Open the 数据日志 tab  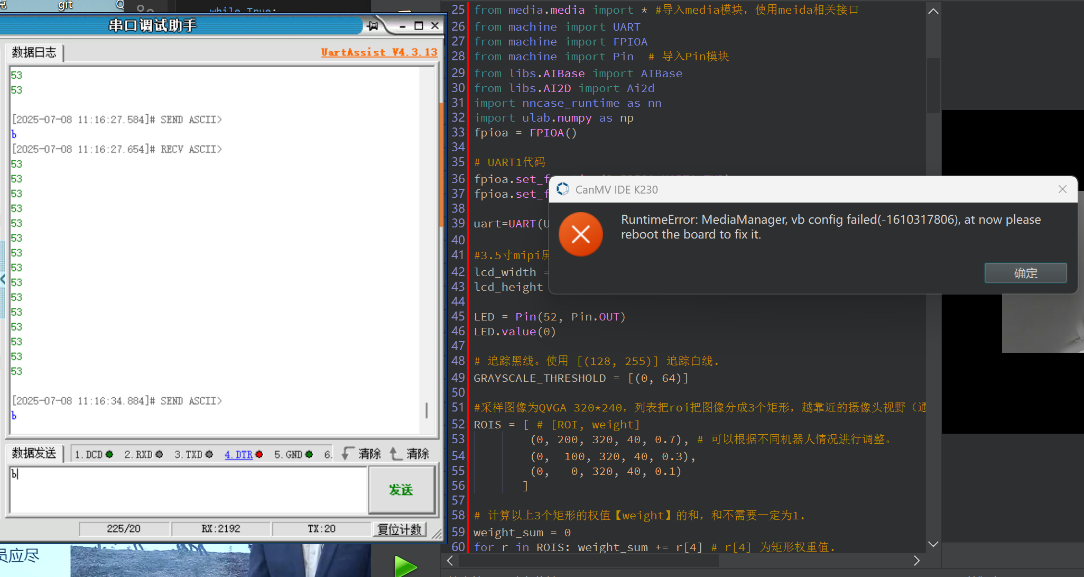coord(34,52)
